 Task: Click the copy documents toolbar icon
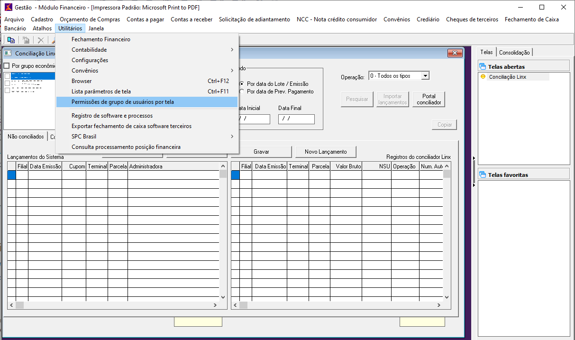(10, 40)
